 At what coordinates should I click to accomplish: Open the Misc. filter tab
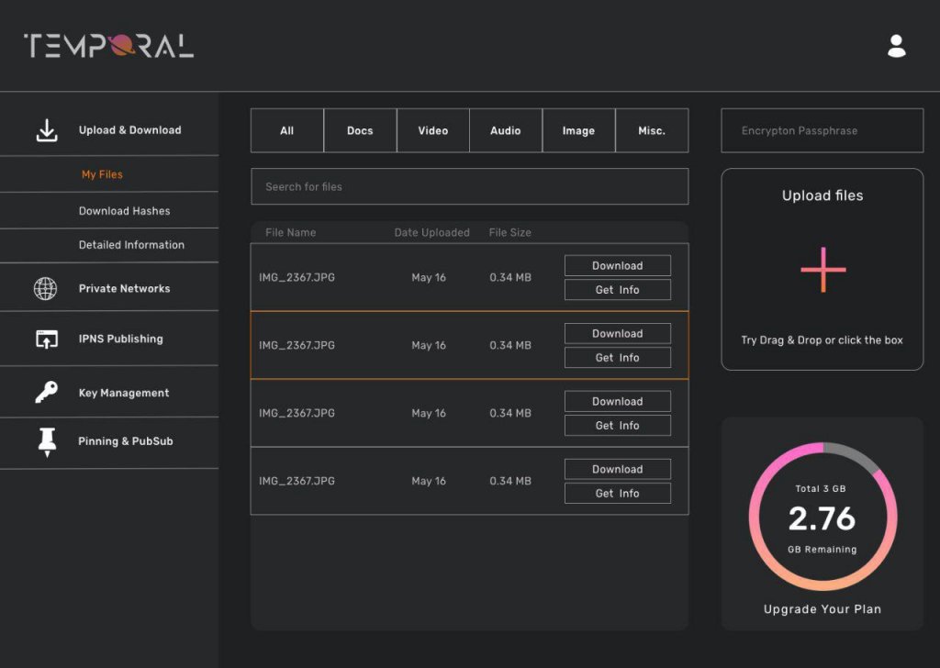[x=652, y=130]
